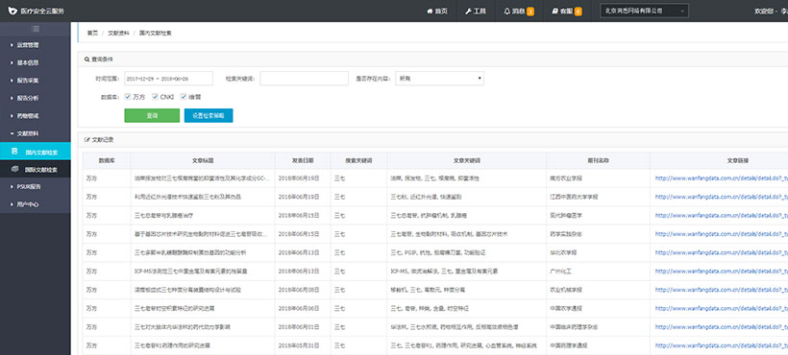Expand the 报告分析 sidebar section
Image resolution: width=788 pixels, height=355 pixels.
[x=36, y=98]
